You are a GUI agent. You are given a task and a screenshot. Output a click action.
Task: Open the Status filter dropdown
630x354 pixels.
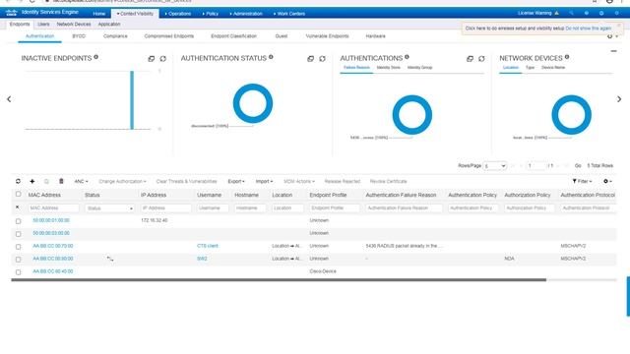109,208
